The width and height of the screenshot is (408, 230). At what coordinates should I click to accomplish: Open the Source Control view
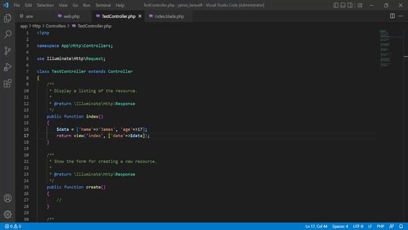[x=8, y=50]
